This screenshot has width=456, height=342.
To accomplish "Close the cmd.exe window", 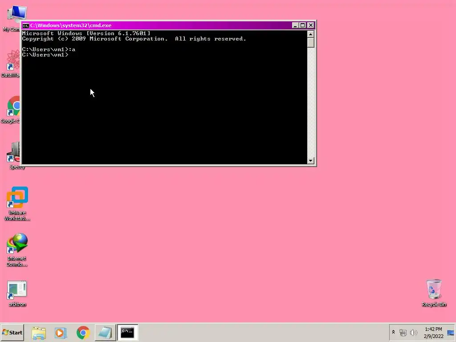I will pyautogui.click(x=311, y=25).
